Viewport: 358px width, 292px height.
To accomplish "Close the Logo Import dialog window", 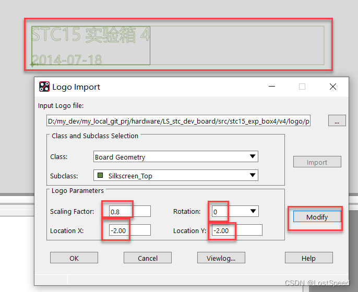I will [x=333, y=87].
